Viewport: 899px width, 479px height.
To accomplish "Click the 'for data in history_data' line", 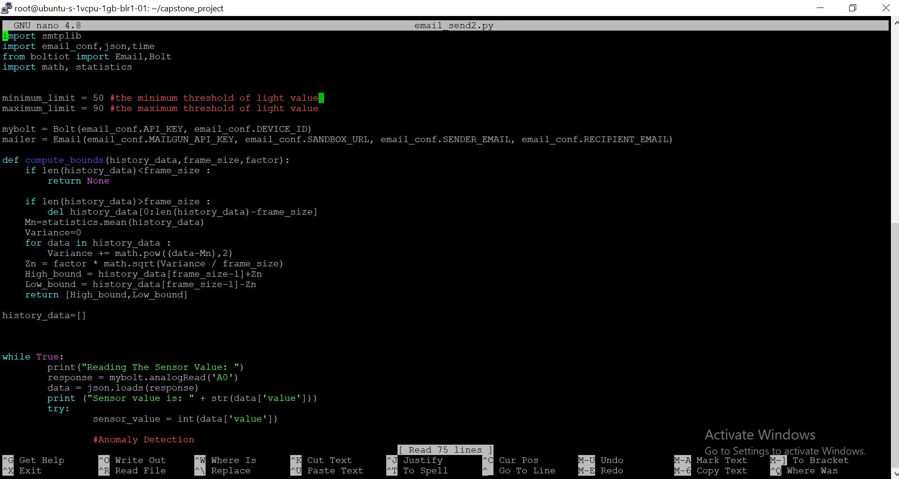I will click(98, 243).
